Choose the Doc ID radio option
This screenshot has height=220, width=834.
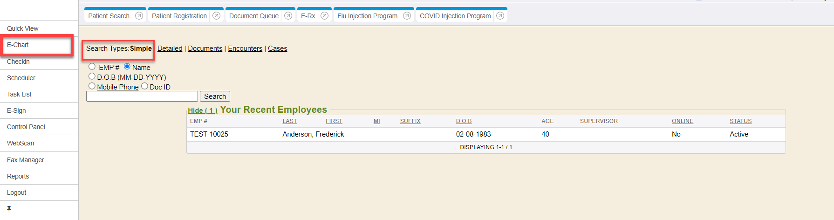coord(145,86)
